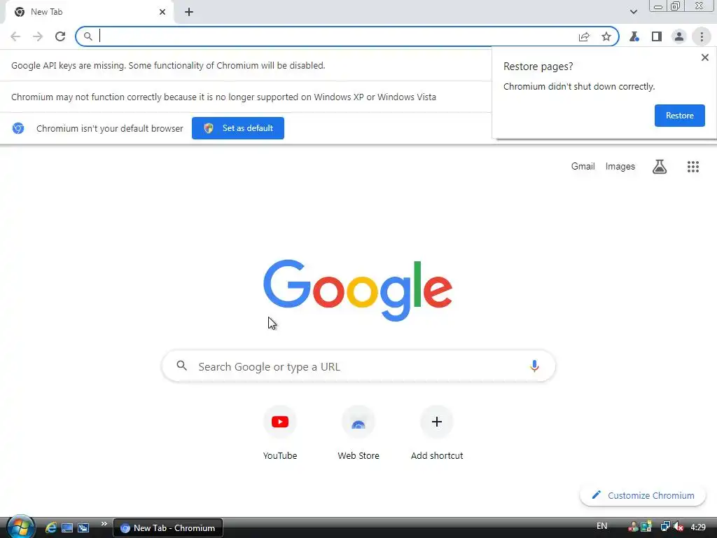717x538 pixels.
Task: Bookmark this tab with the star
Action: [606, 36]
